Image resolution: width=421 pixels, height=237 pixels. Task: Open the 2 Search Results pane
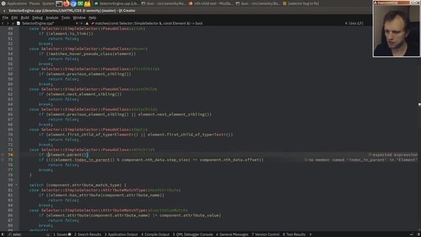[x=87, y=234]
